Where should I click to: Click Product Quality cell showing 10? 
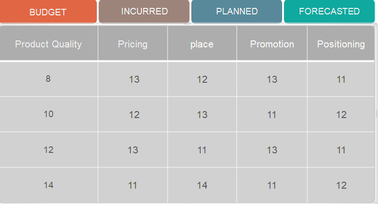(x=48, y=114)
